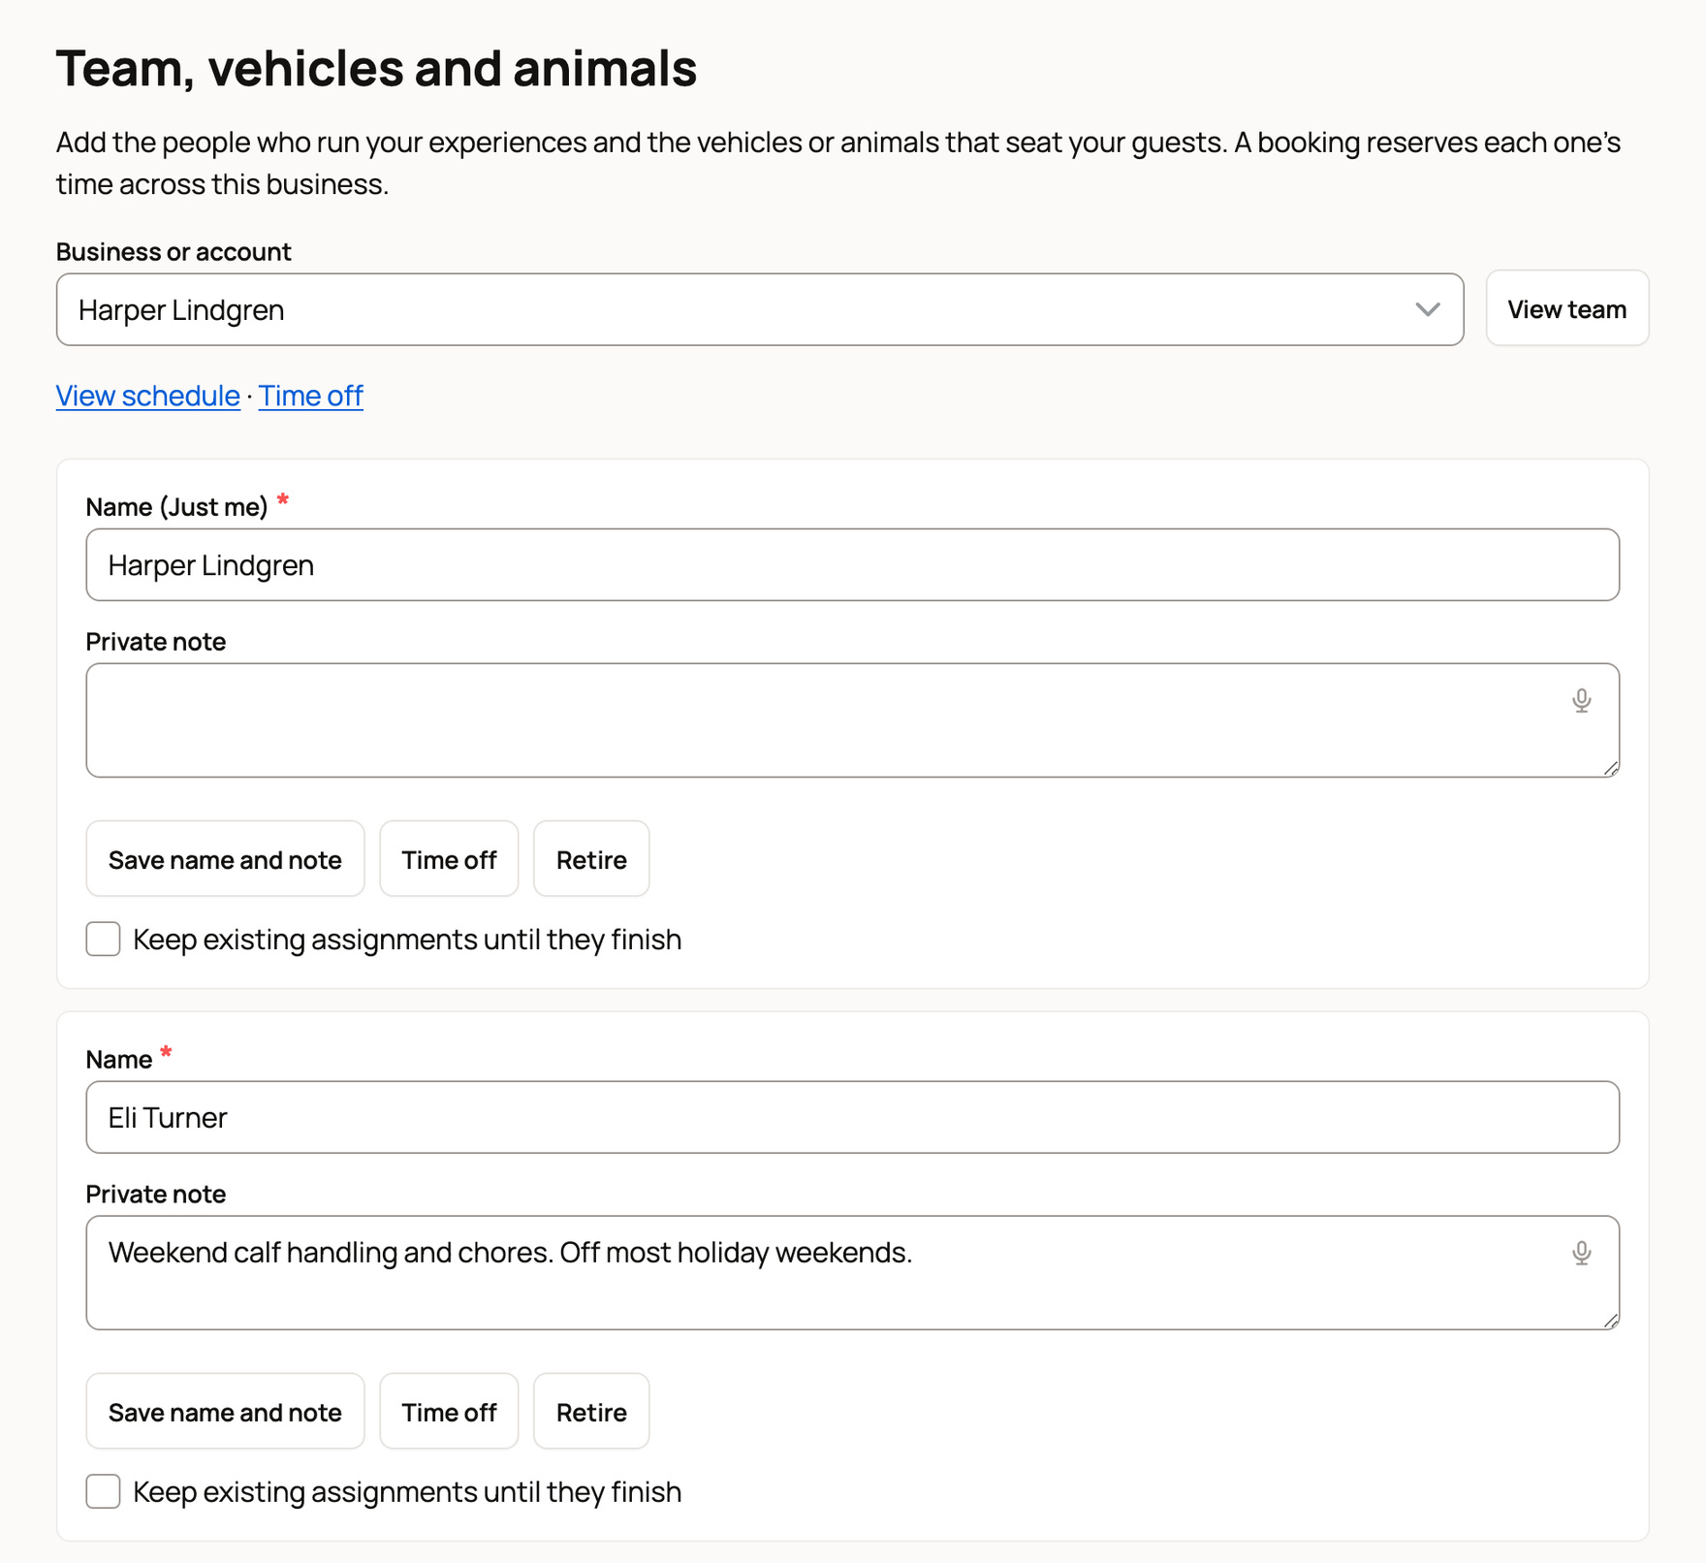The image size is (1706, 1563).
Task: Click the note about weekend calf handling
Action: (x=852, y=1273)
